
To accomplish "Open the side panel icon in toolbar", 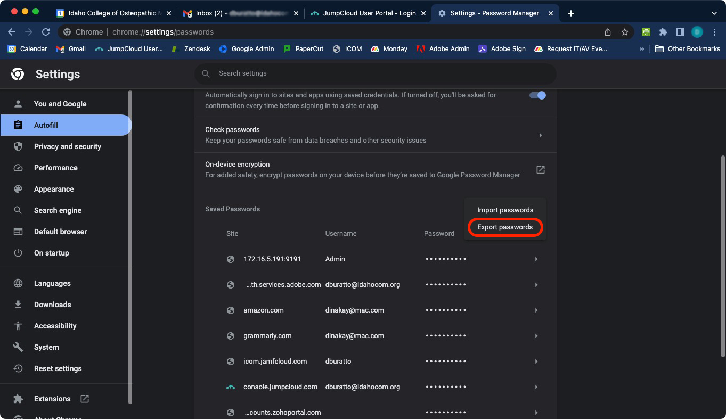I will (680, 32).
